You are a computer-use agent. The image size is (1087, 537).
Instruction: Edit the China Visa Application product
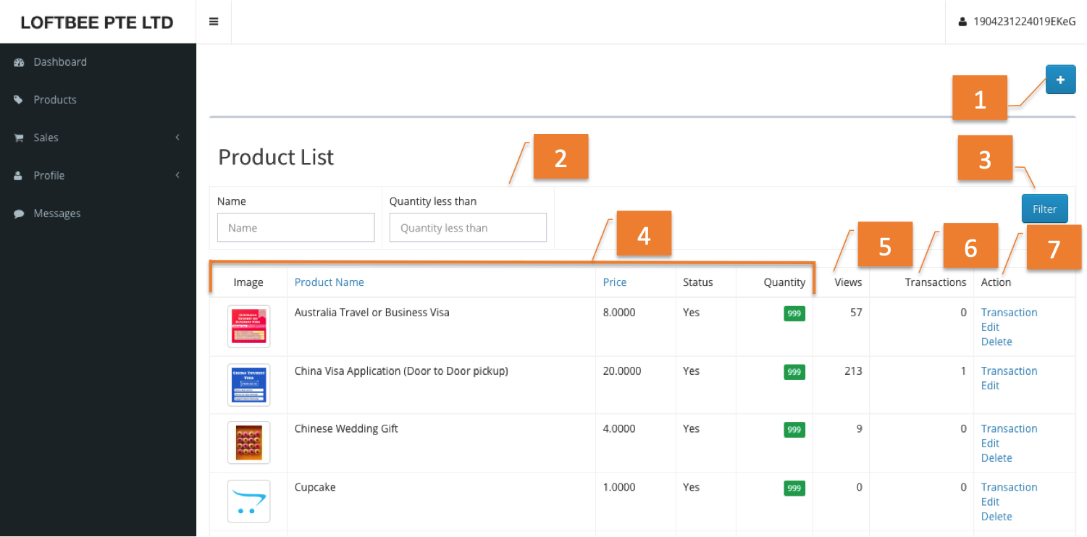[990, 386]
